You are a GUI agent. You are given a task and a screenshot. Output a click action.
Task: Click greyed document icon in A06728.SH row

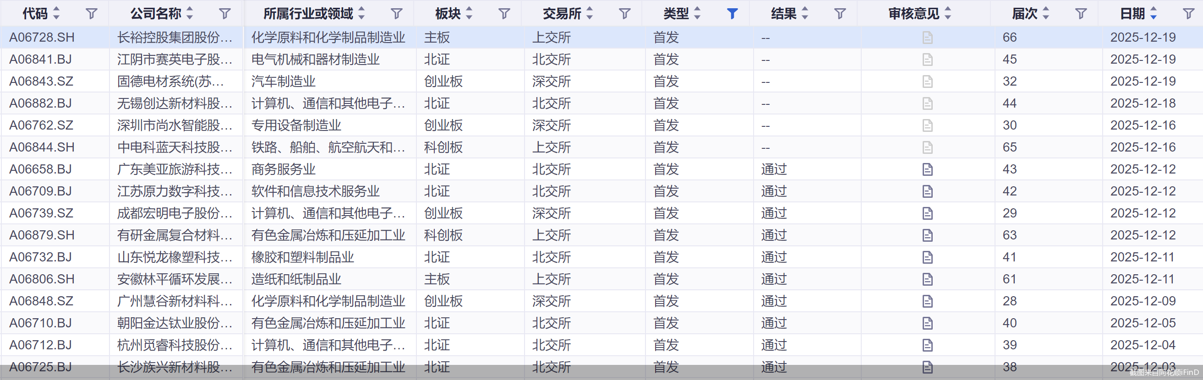point(928,38)
